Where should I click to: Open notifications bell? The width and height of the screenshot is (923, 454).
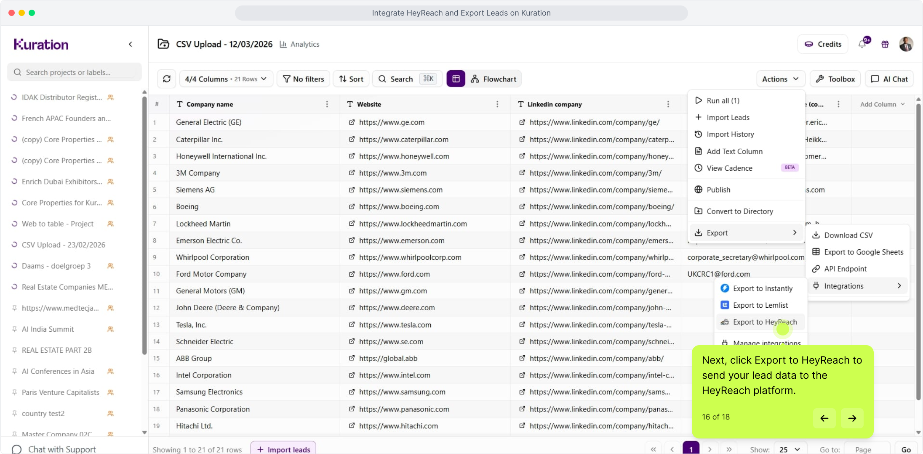click(863, 44)
